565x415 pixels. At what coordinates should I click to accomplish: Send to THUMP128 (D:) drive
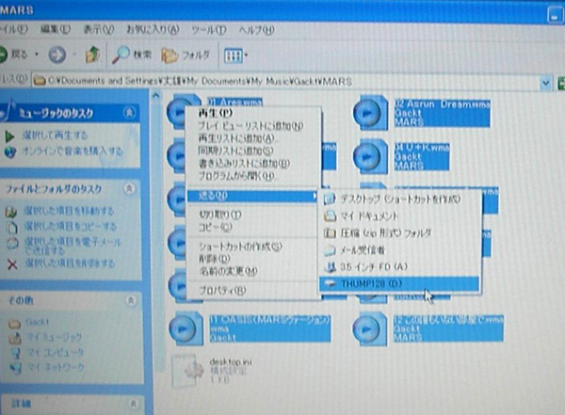tap(399, 284)
